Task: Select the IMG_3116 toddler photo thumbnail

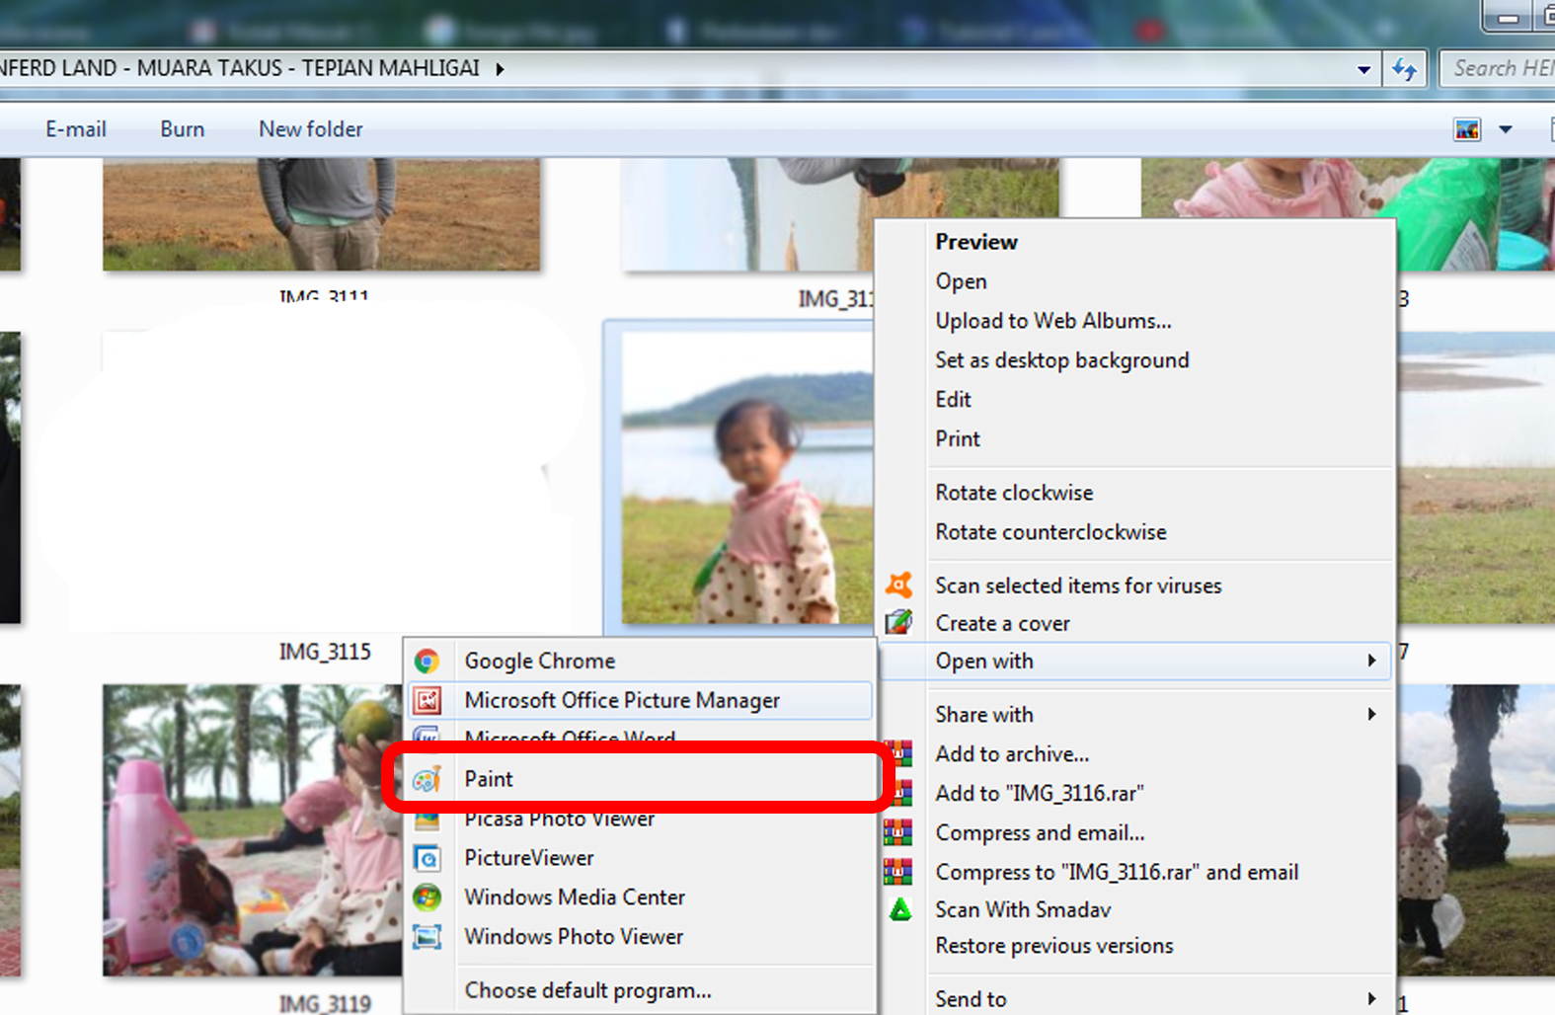Action: [746, 478]
